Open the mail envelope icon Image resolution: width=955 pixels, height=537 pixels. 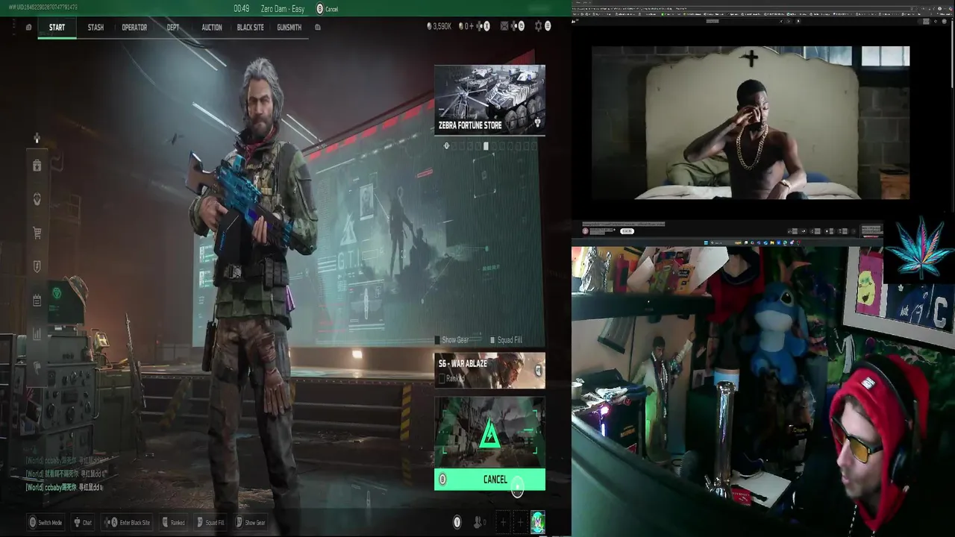[x=505, y=26]
